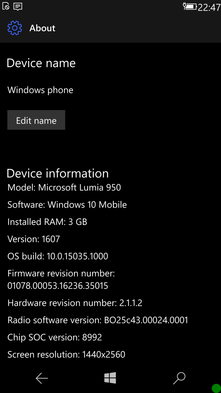Image resolution: width=221 pixels, height=393 pixels.
Task: Click the Device information heading
Action: 57,173
